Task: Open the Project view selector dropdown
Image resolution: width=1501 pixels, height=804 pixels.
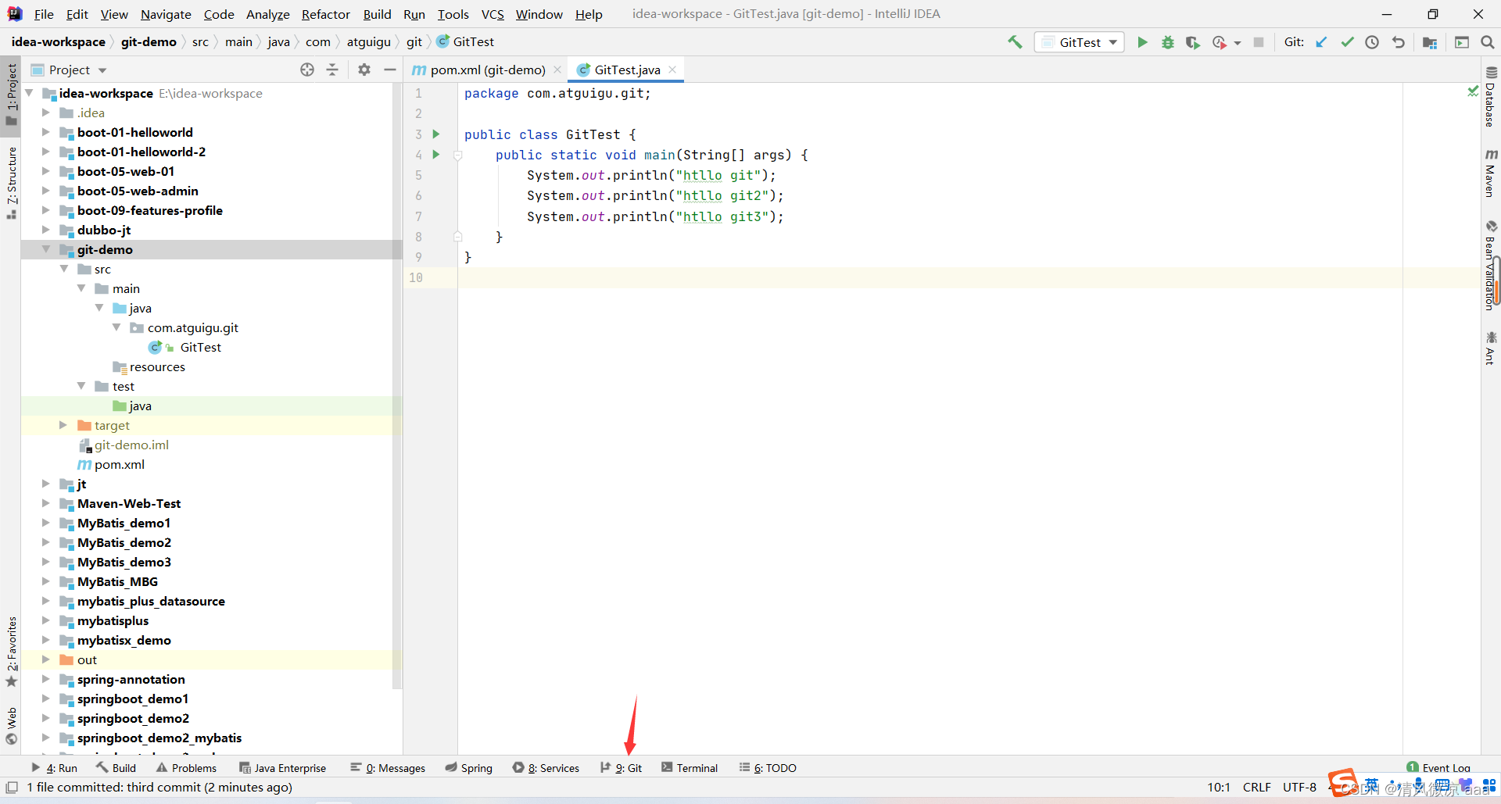Action: (77, 70)
